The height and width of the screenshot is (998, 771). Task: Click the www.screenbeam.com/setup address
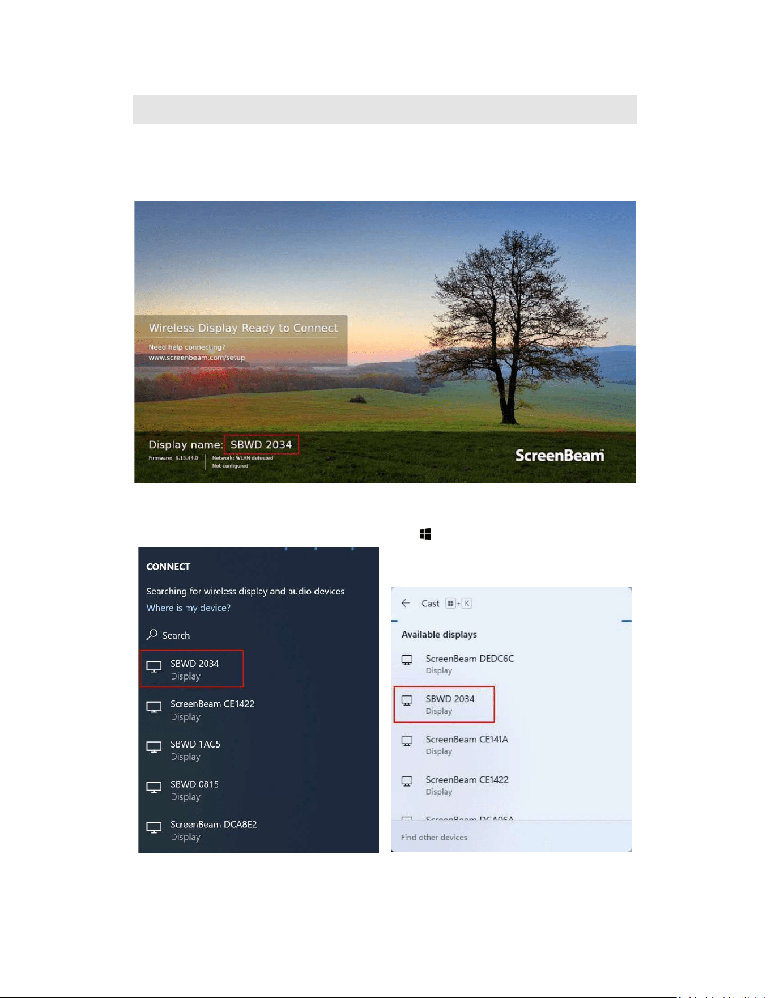coord(197,358)
